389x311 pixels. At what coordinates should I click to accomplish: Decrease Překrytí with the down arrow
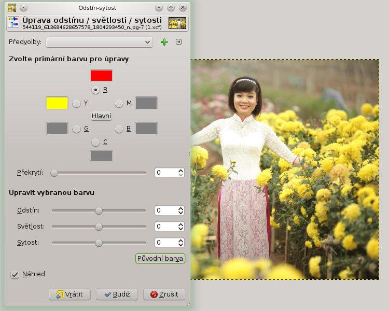click(x=181, y=175)
